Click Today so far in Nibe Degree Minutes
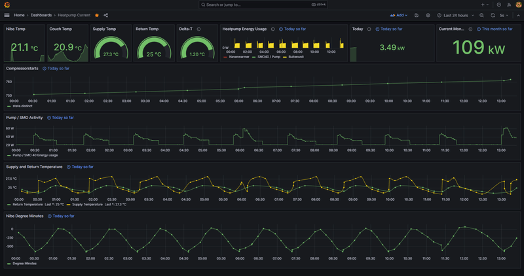The height and width of the screenshot is (276, 524). point(61,216)
